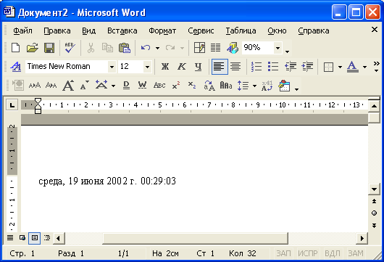Open the Tables and Borders toolbar
The height and width of the screenshot is (262, 384).
click(x=199, y=48)
